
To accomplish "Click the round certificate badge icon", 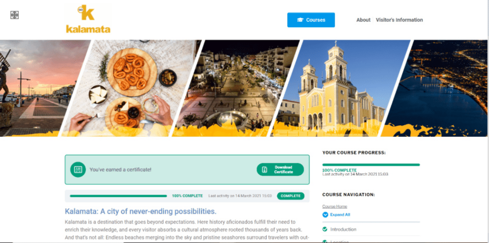I will [x=78, y=170].
